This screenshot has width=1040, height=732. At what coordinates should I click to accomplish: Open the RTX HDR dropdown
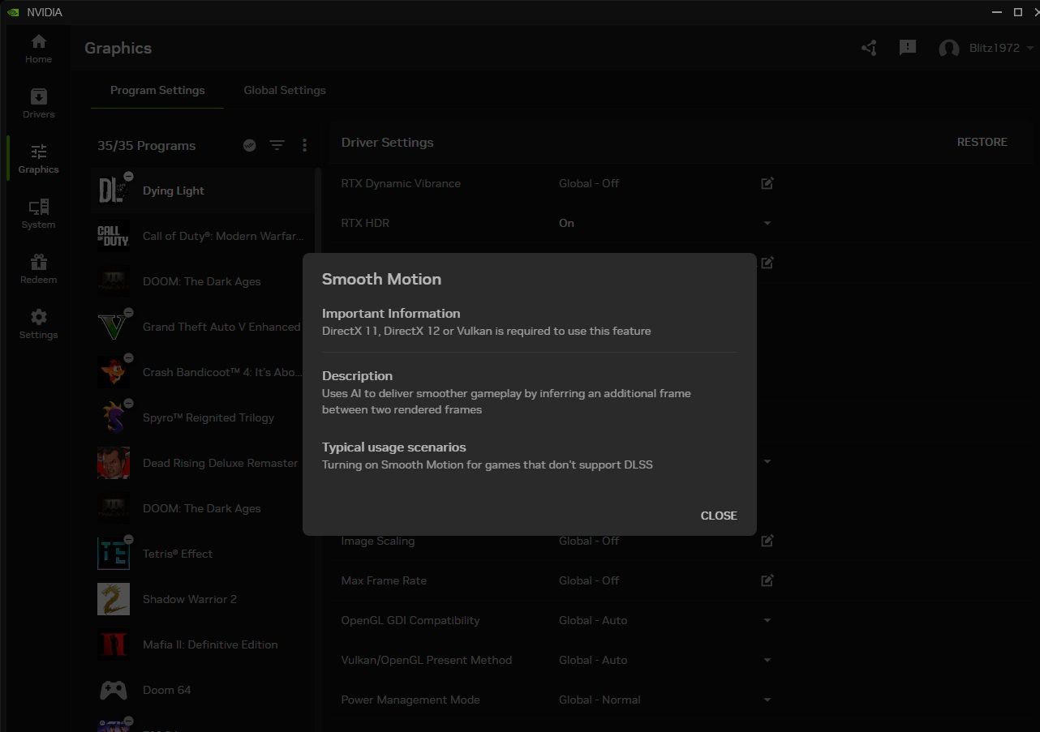[x=767, y=223]
